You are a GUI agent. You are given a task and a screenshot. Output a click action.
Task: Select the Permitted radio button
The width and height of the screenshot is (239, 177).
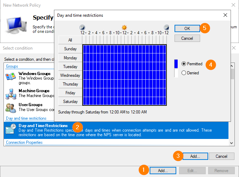[184, 64]
